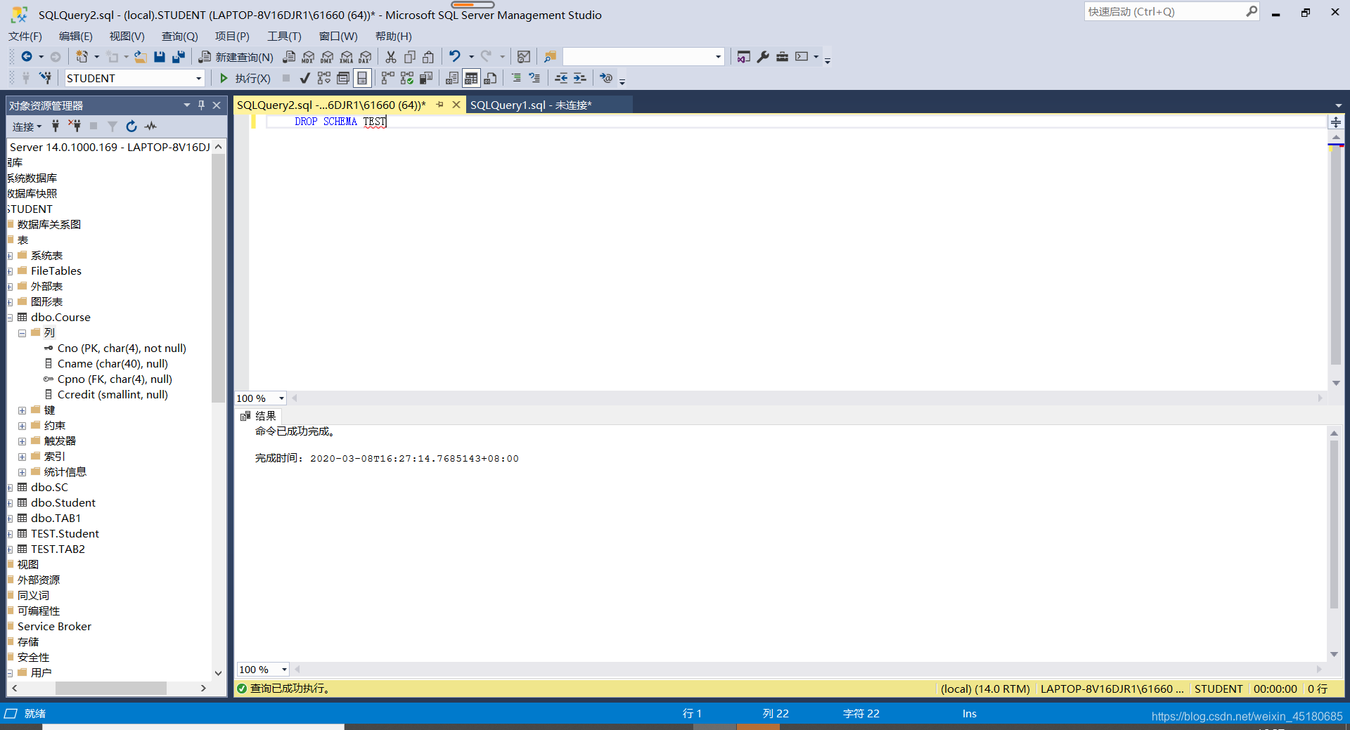
Task: Click the Object Explorer horizontal scrollbar thumb
Action: pyautogui.click(x=111, y=688)
